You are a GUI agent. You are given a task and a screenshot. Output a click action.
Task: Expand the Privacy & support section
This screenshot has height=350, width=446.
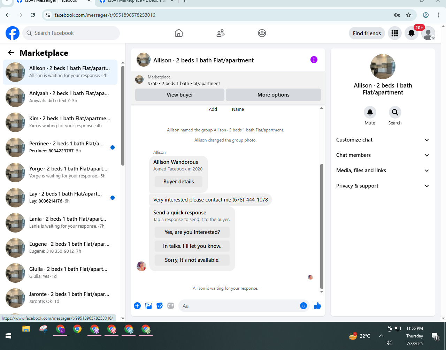(383, 186)
